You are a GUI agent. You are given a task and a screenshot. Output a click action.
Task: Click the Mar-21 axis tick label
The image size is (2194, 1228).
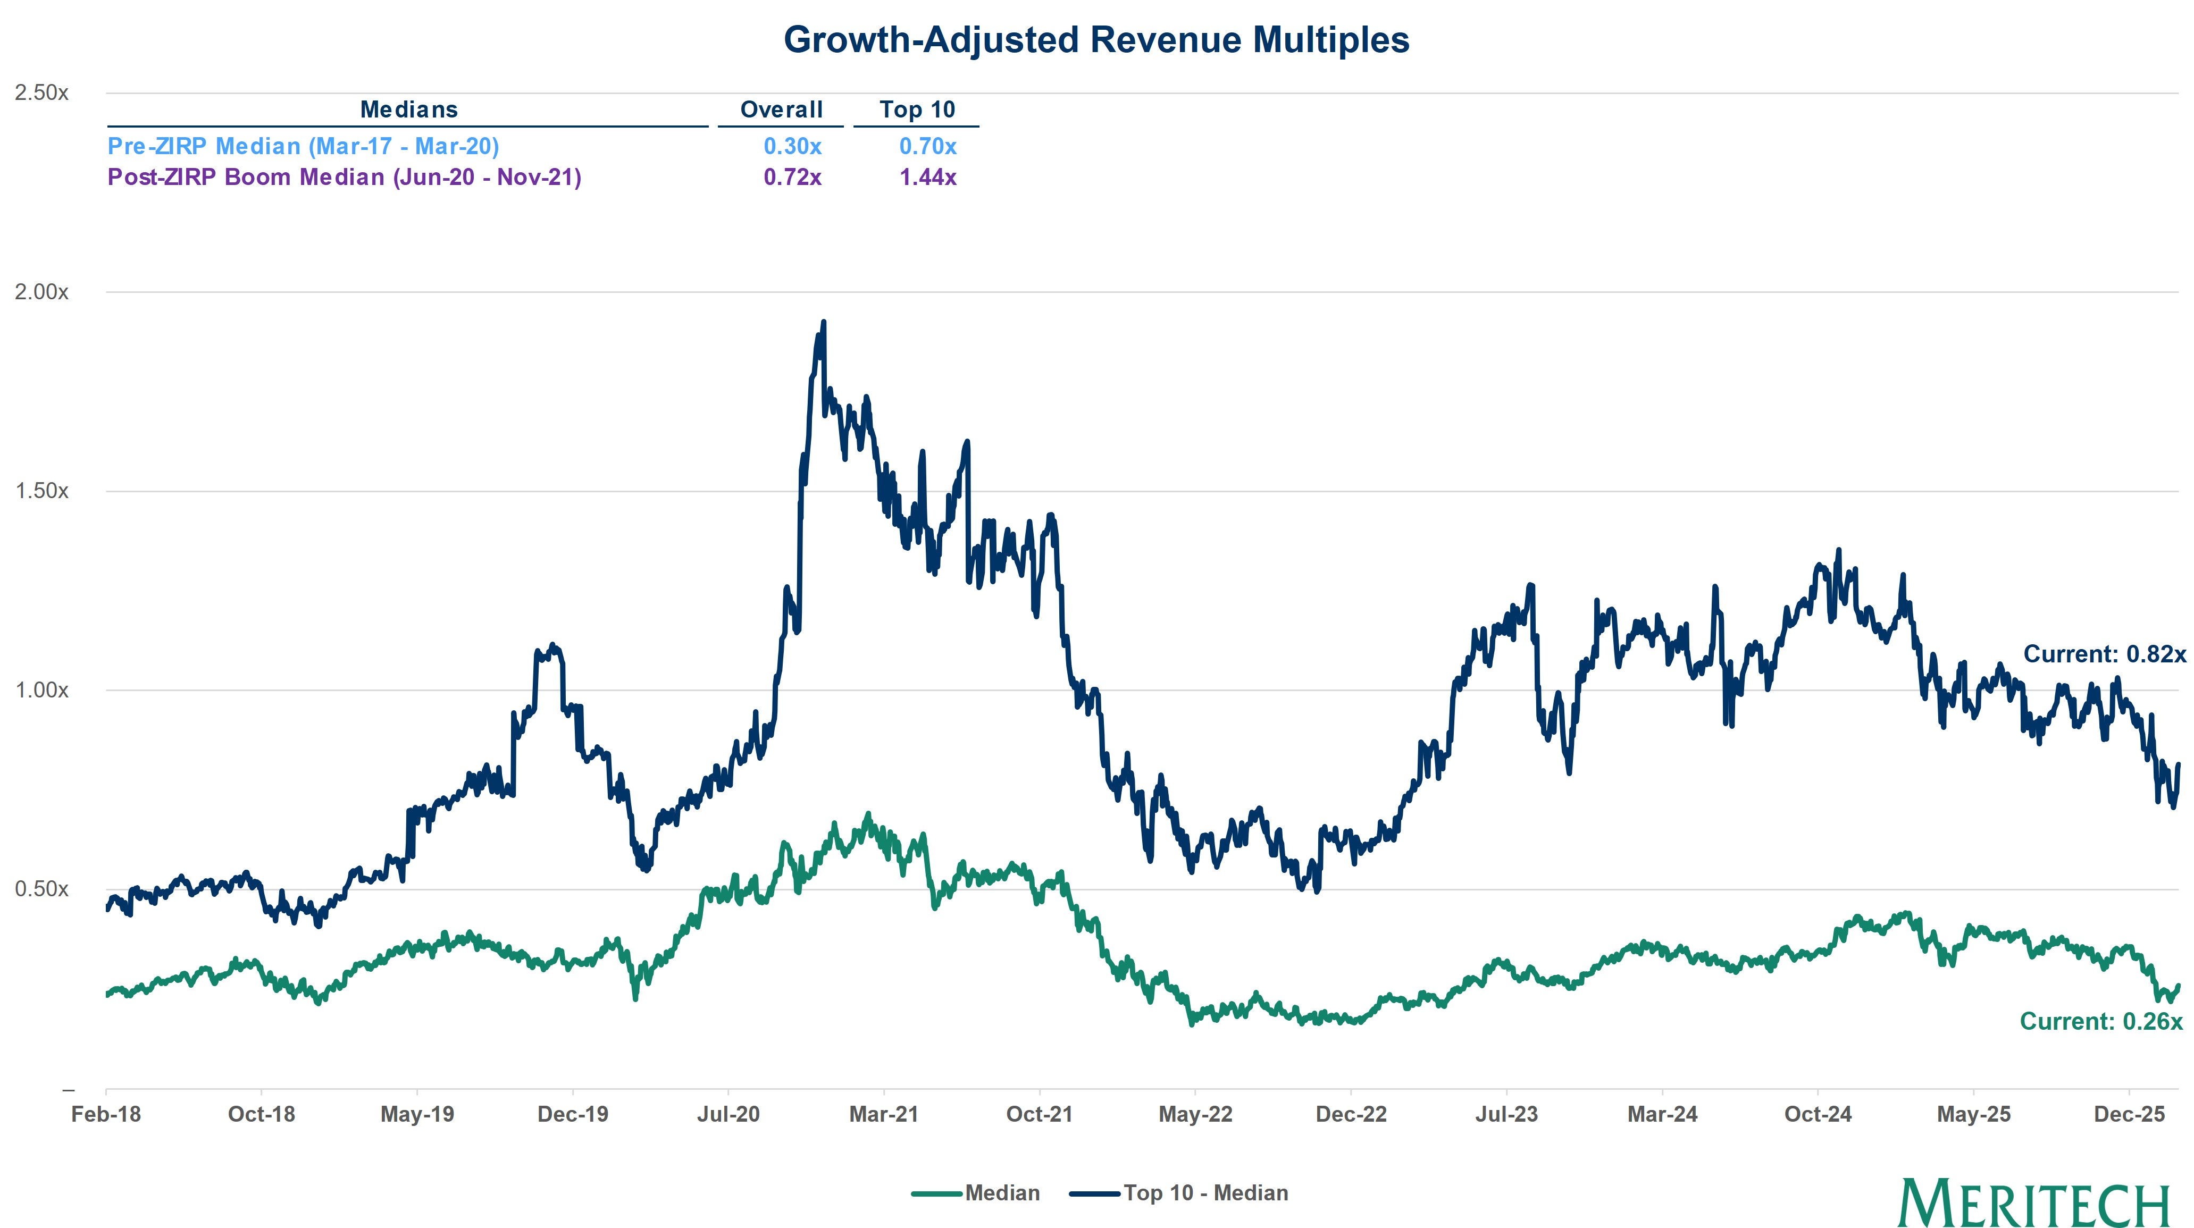pyautogui.click(x=883, y=1114)
